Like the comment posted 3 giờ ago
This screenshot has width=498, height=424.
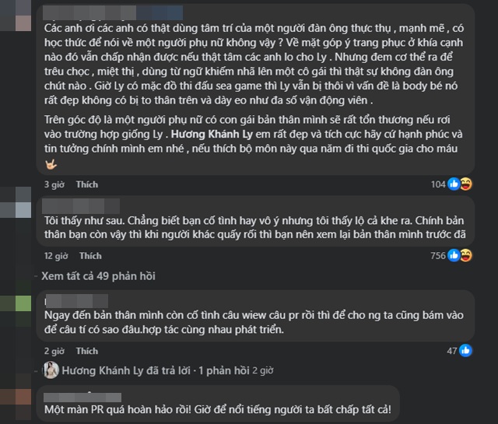87,184
